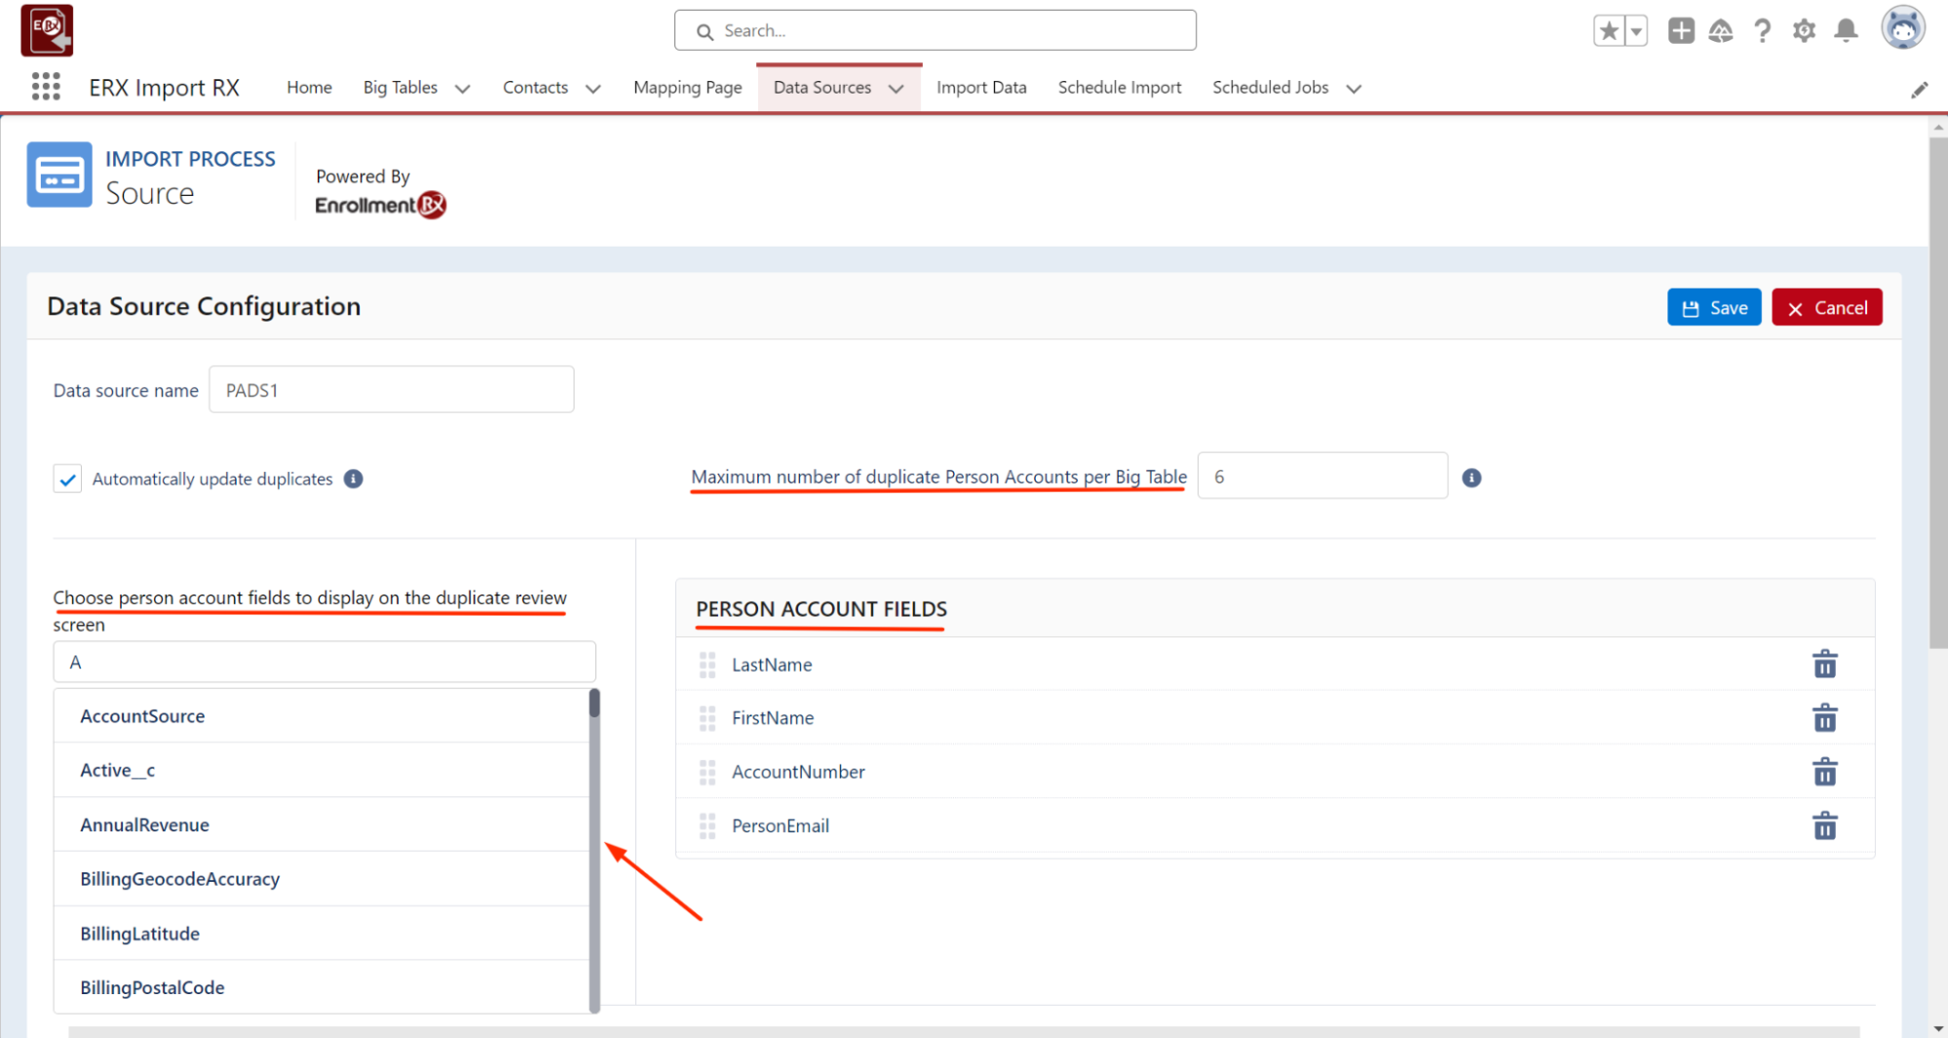Click the Data source name input
Image resolution: width=1948 pixels, height=1038 pixels.
coord(391,390)
